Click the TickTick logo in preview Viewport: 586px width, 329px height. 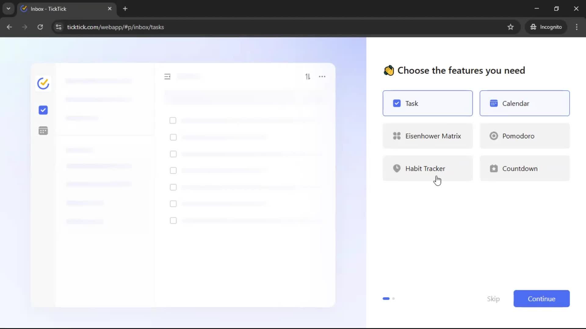(43, 83)
